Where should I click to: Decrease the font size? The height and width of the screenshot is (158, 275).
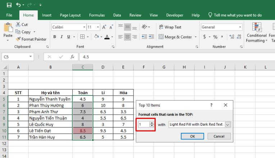[111, 27]
